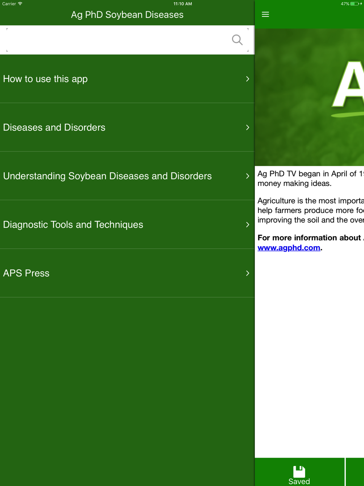Expand the chevron beside How to use this app
The height and width of the screenshot is (486, 364).
(248, 79)
